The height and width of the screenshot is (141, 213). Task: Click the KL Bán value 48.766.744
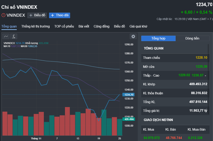[x=174, y=138]
